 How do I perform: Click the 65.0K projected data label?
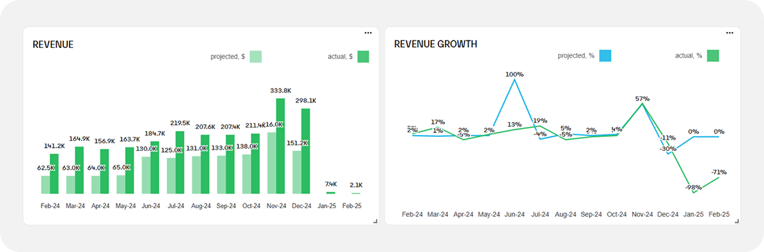point(121,168)
